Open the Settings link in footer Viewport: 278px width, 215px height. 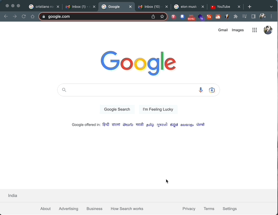pos(230,208)
